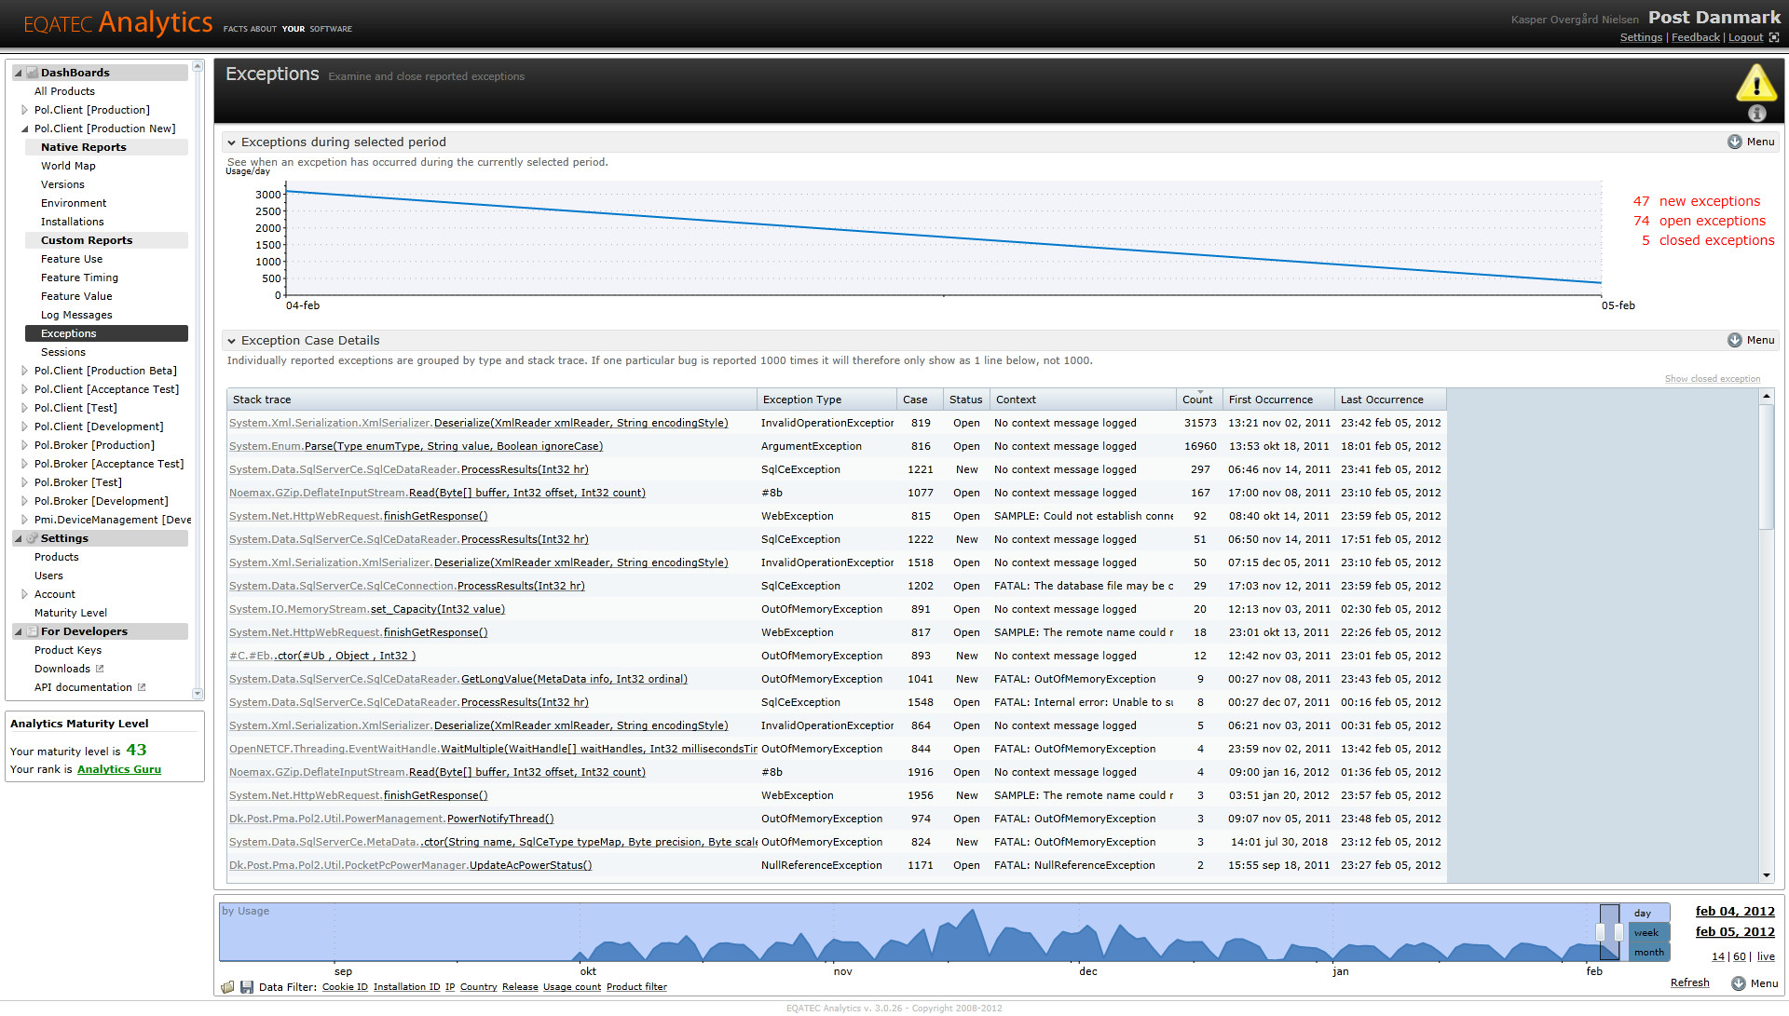Viewport: 1789px width, 1016px height.
Task: Select the week timeline range toggle
Action: (x=1646, y=933)
